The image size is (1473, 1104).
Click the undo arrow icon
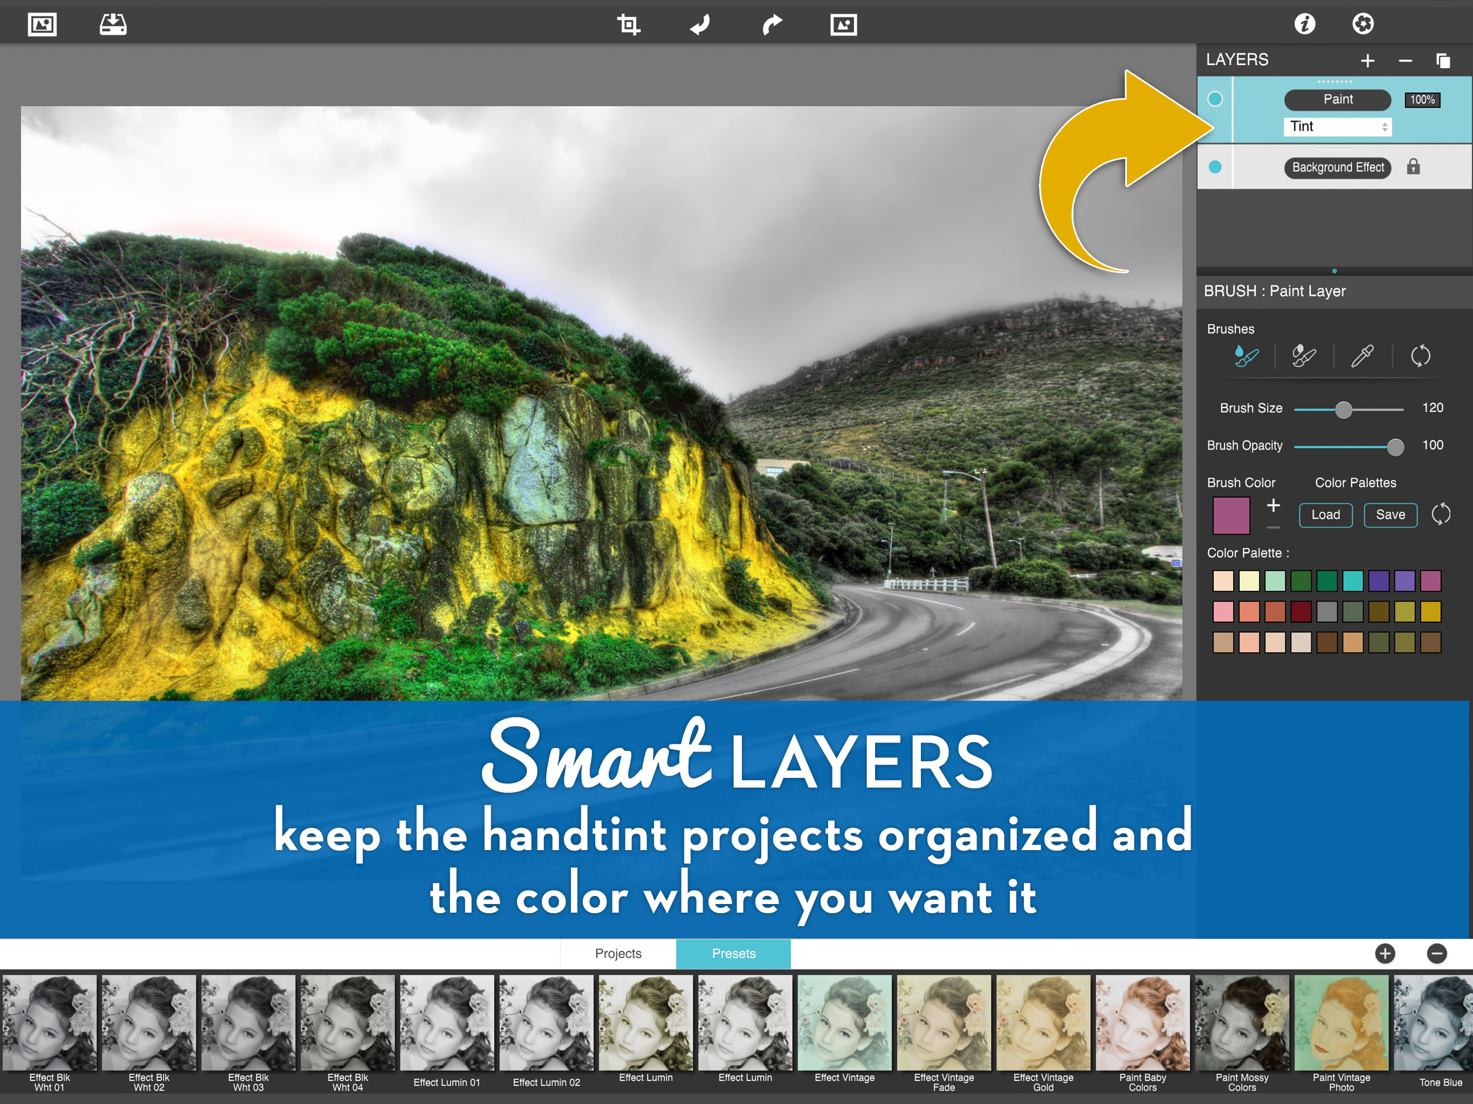coord(700,25)
